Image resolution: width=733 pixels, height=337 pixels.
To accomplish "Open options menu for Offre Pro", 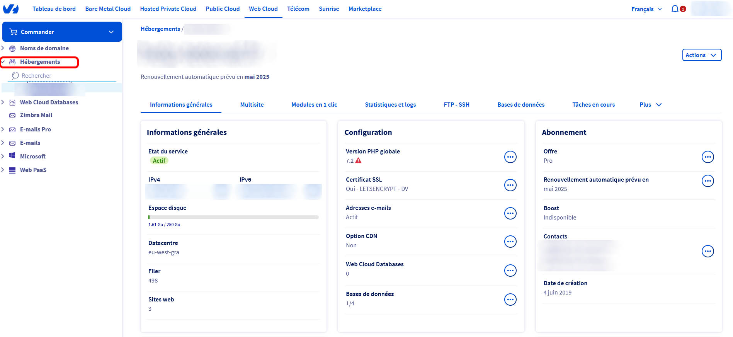I will (707, 157).
